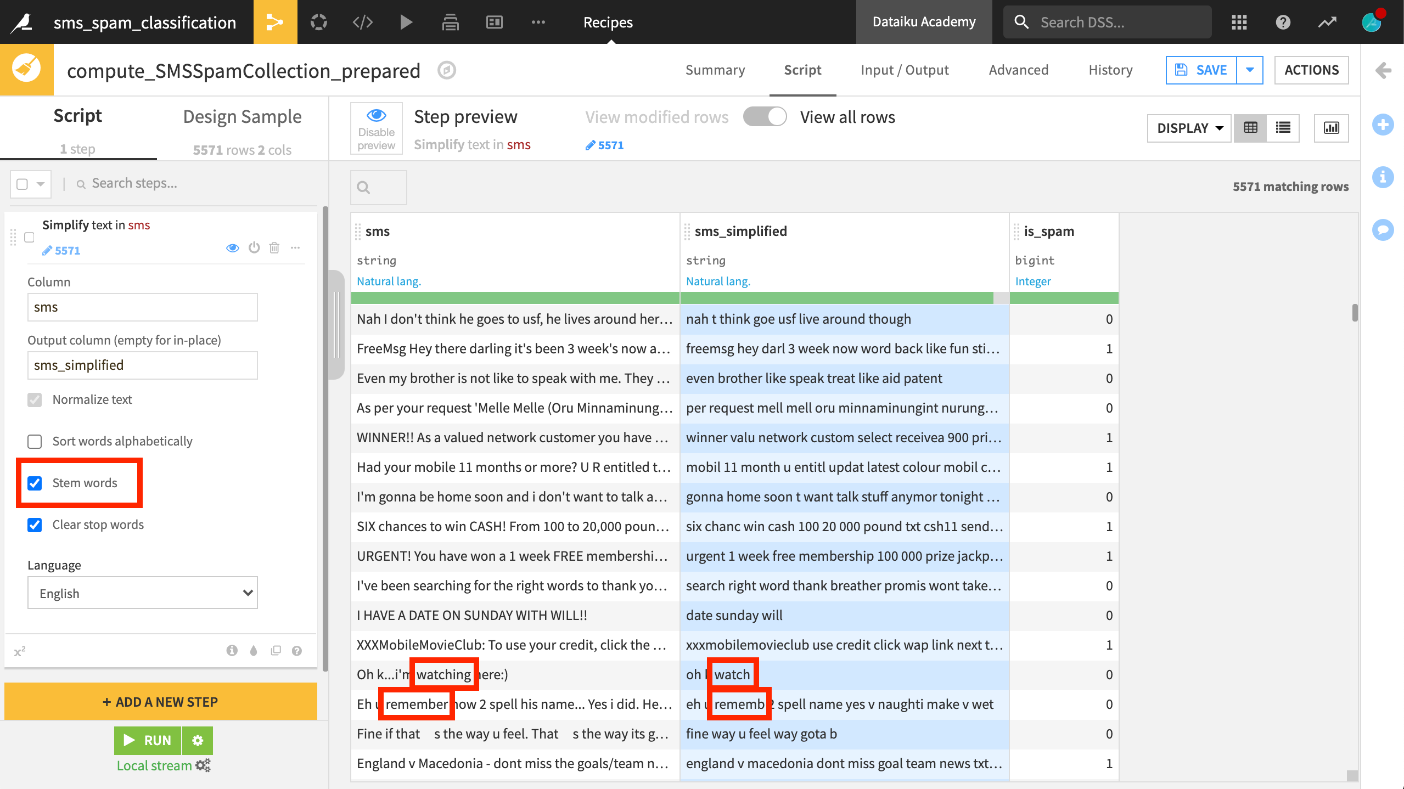This screenshot has height=789, width=1404.
Task: Click ADD A NEW STEP button
Action: click(160, 702)
